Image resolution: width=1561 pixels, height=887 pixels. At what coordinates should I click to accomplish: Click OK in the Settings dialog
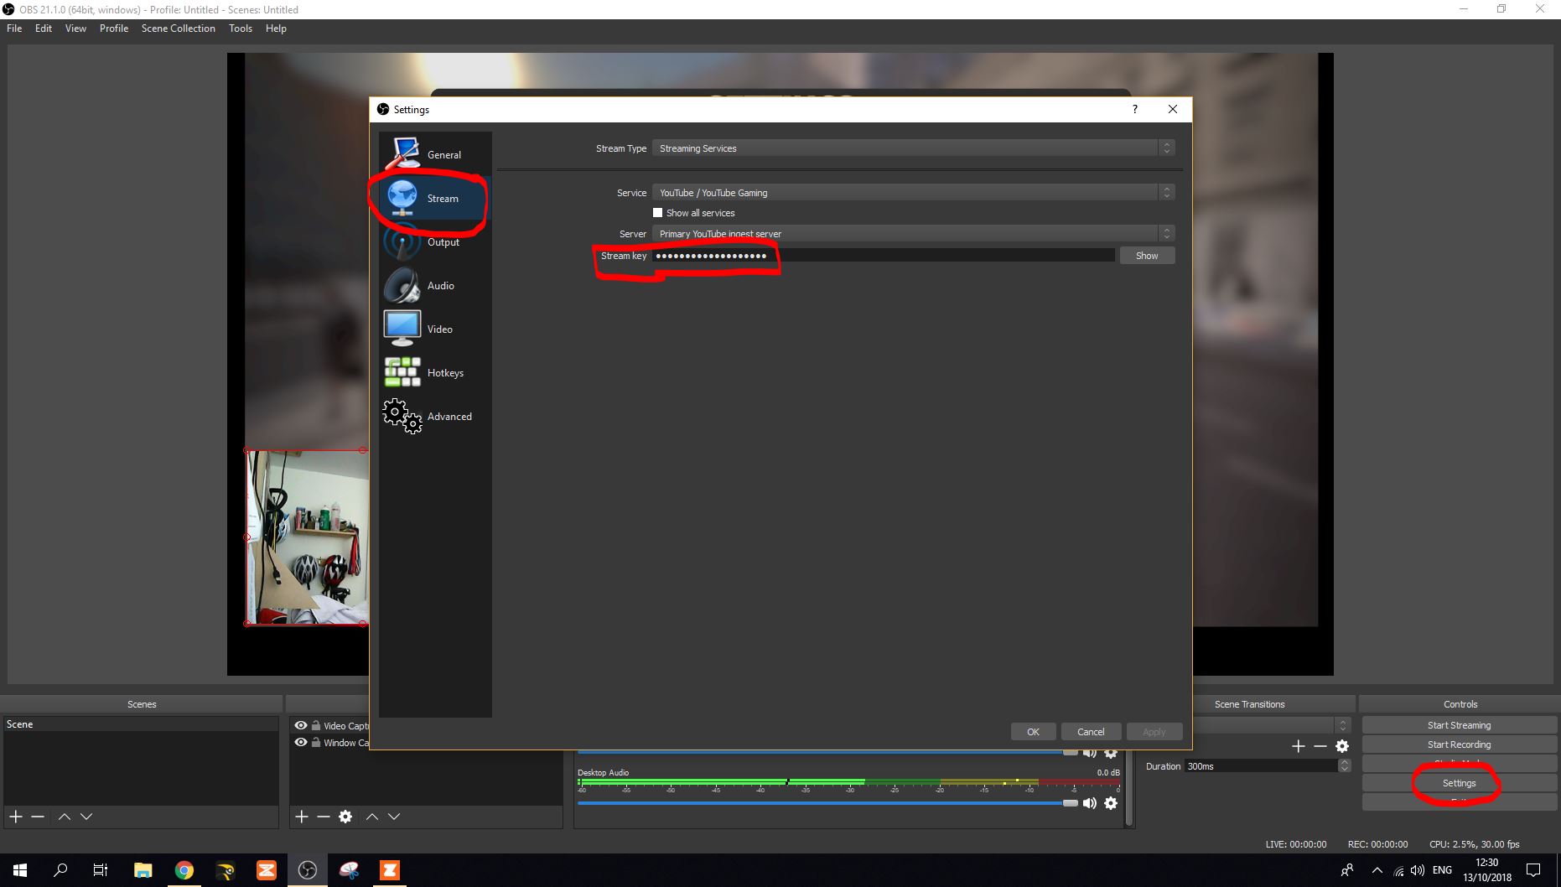pos(1033,732)
